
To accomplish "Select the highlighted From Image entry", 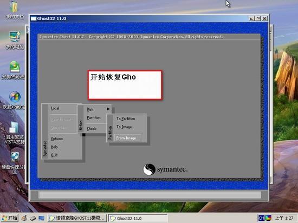I will [127, 138].
